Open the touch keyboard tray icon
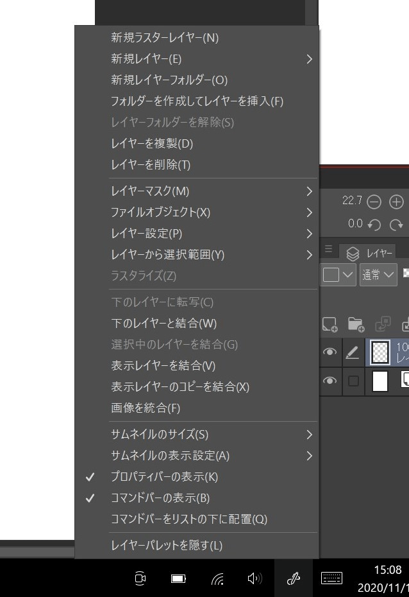This screenshot has width=409, height=597. [332, 578]
